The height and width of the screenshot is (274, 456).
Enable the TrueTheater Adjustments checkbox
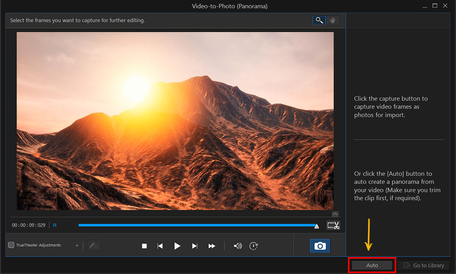11,245
